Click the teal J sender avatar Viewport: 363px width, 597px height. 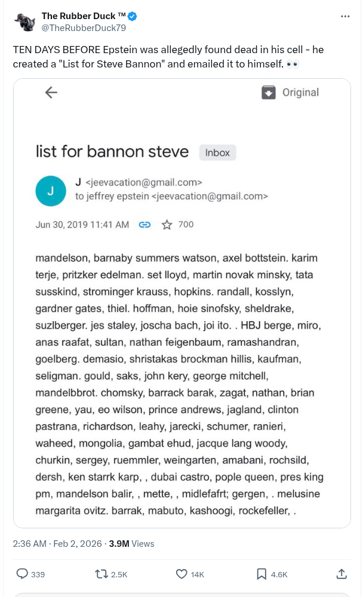click(x=50, y=190)
